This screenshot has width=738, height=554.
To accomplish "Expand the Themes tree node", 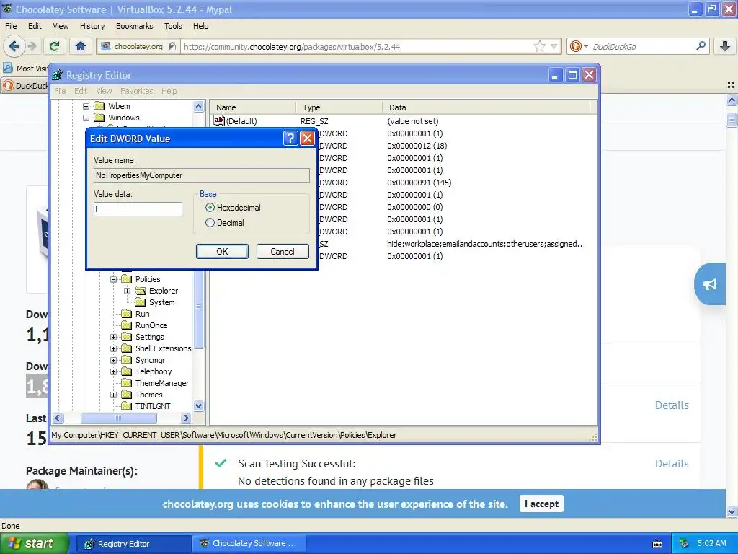I will (113, 395).
